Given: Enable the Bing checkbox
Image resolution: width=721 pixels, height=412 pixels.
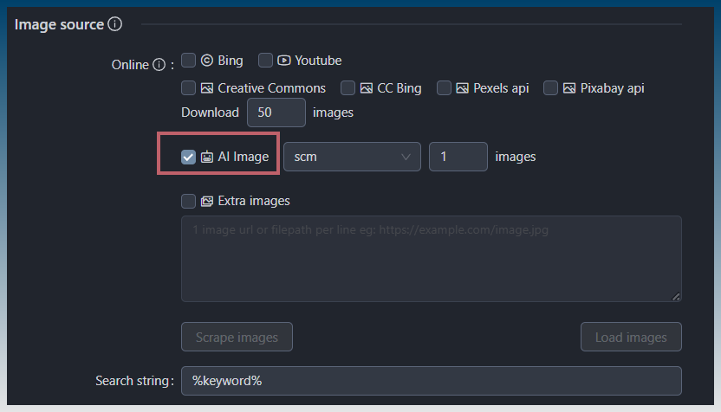Looking at the screenshot, I should pyautogui.click(x=189, y=61).
